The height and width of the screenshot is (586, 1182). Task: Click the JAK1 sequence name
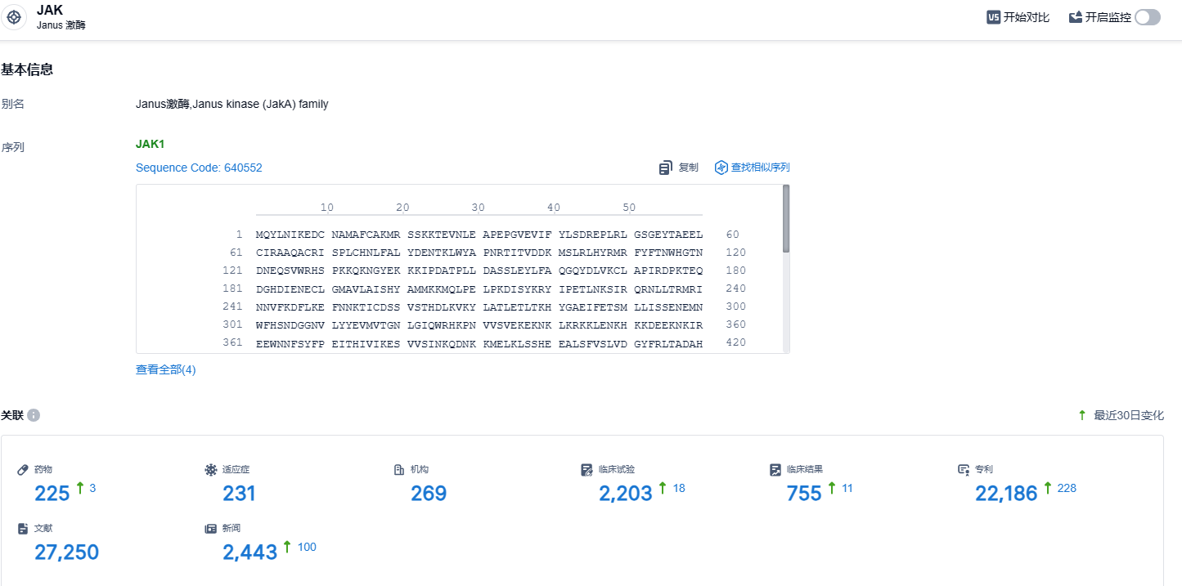pyautogui.click(x=151, y=145)
